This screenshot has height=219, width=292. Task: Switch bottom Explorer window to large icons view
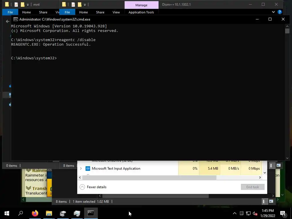coord(271,201)
